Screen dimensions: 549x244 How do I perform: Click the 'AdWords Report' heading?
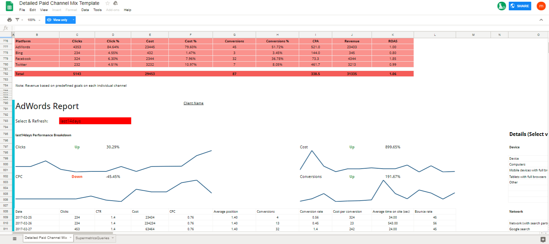point(47,106)
